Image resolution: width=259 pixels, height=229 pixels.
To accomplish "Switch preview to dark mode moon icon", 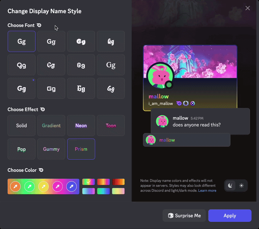I will [230, 186].
